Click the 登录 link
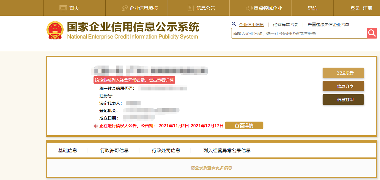 pos(355,8)
